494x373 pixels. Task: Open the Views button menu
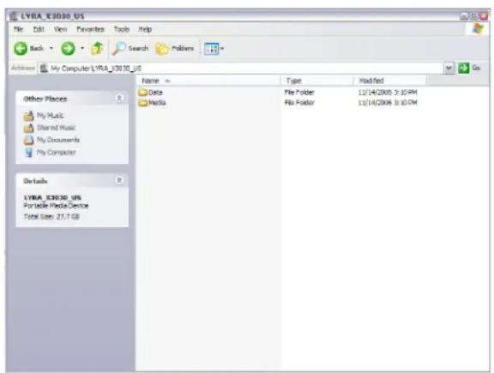(x=214, y=49)
